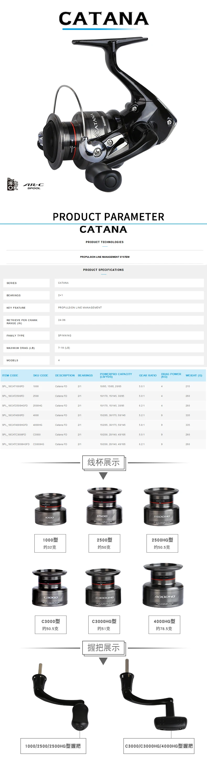This screenshot has height=761, width=207.
Task: Click the 4000HG型 约78.5克 label box
Action: [164, 624]
